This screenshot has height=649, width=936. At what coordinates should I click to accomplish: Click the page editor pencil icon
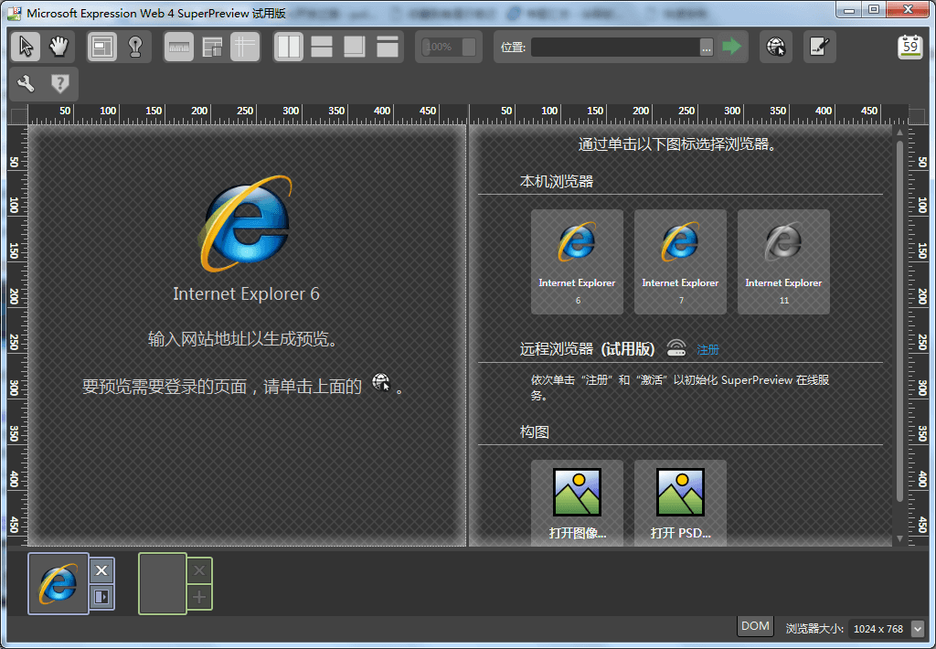click(818, 46)
